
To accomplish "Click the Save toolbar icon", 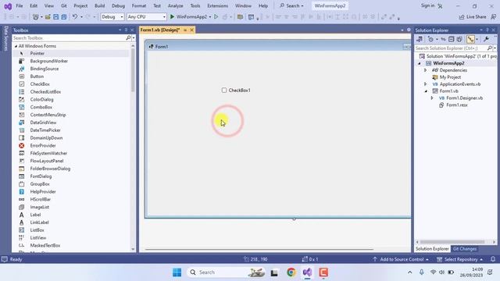I will click(x=55, y=17).
